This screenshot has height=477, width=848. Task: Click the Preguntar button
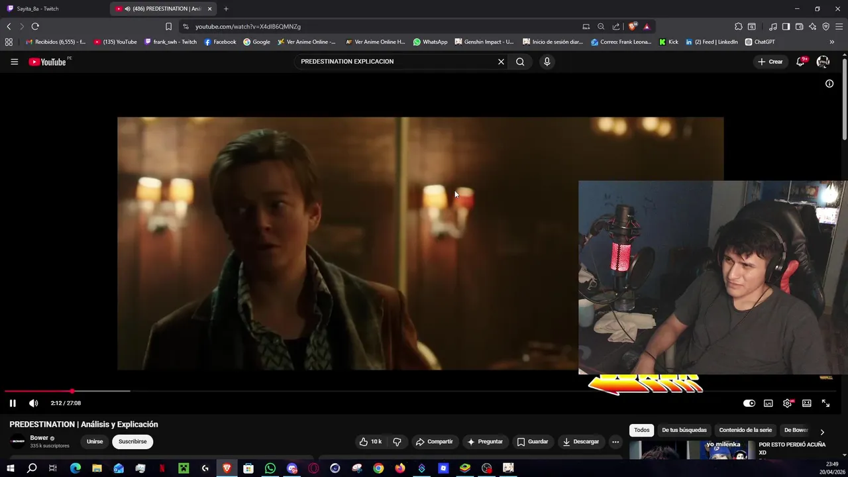click(x=485, y=441)
